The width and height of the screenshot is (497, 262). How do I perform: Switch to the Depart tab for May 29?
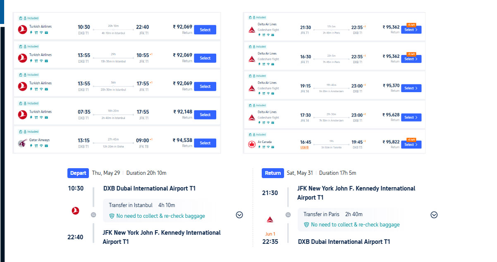(78, 173)
